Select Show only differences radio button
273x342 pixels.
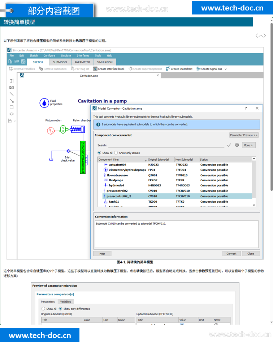point(61,309)
